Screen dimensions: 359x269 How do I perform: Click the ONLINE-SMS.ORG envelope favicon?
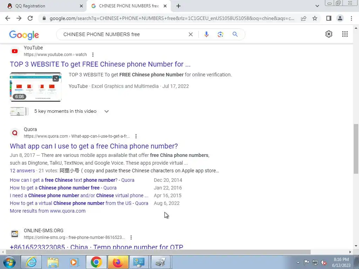[15, 234]
